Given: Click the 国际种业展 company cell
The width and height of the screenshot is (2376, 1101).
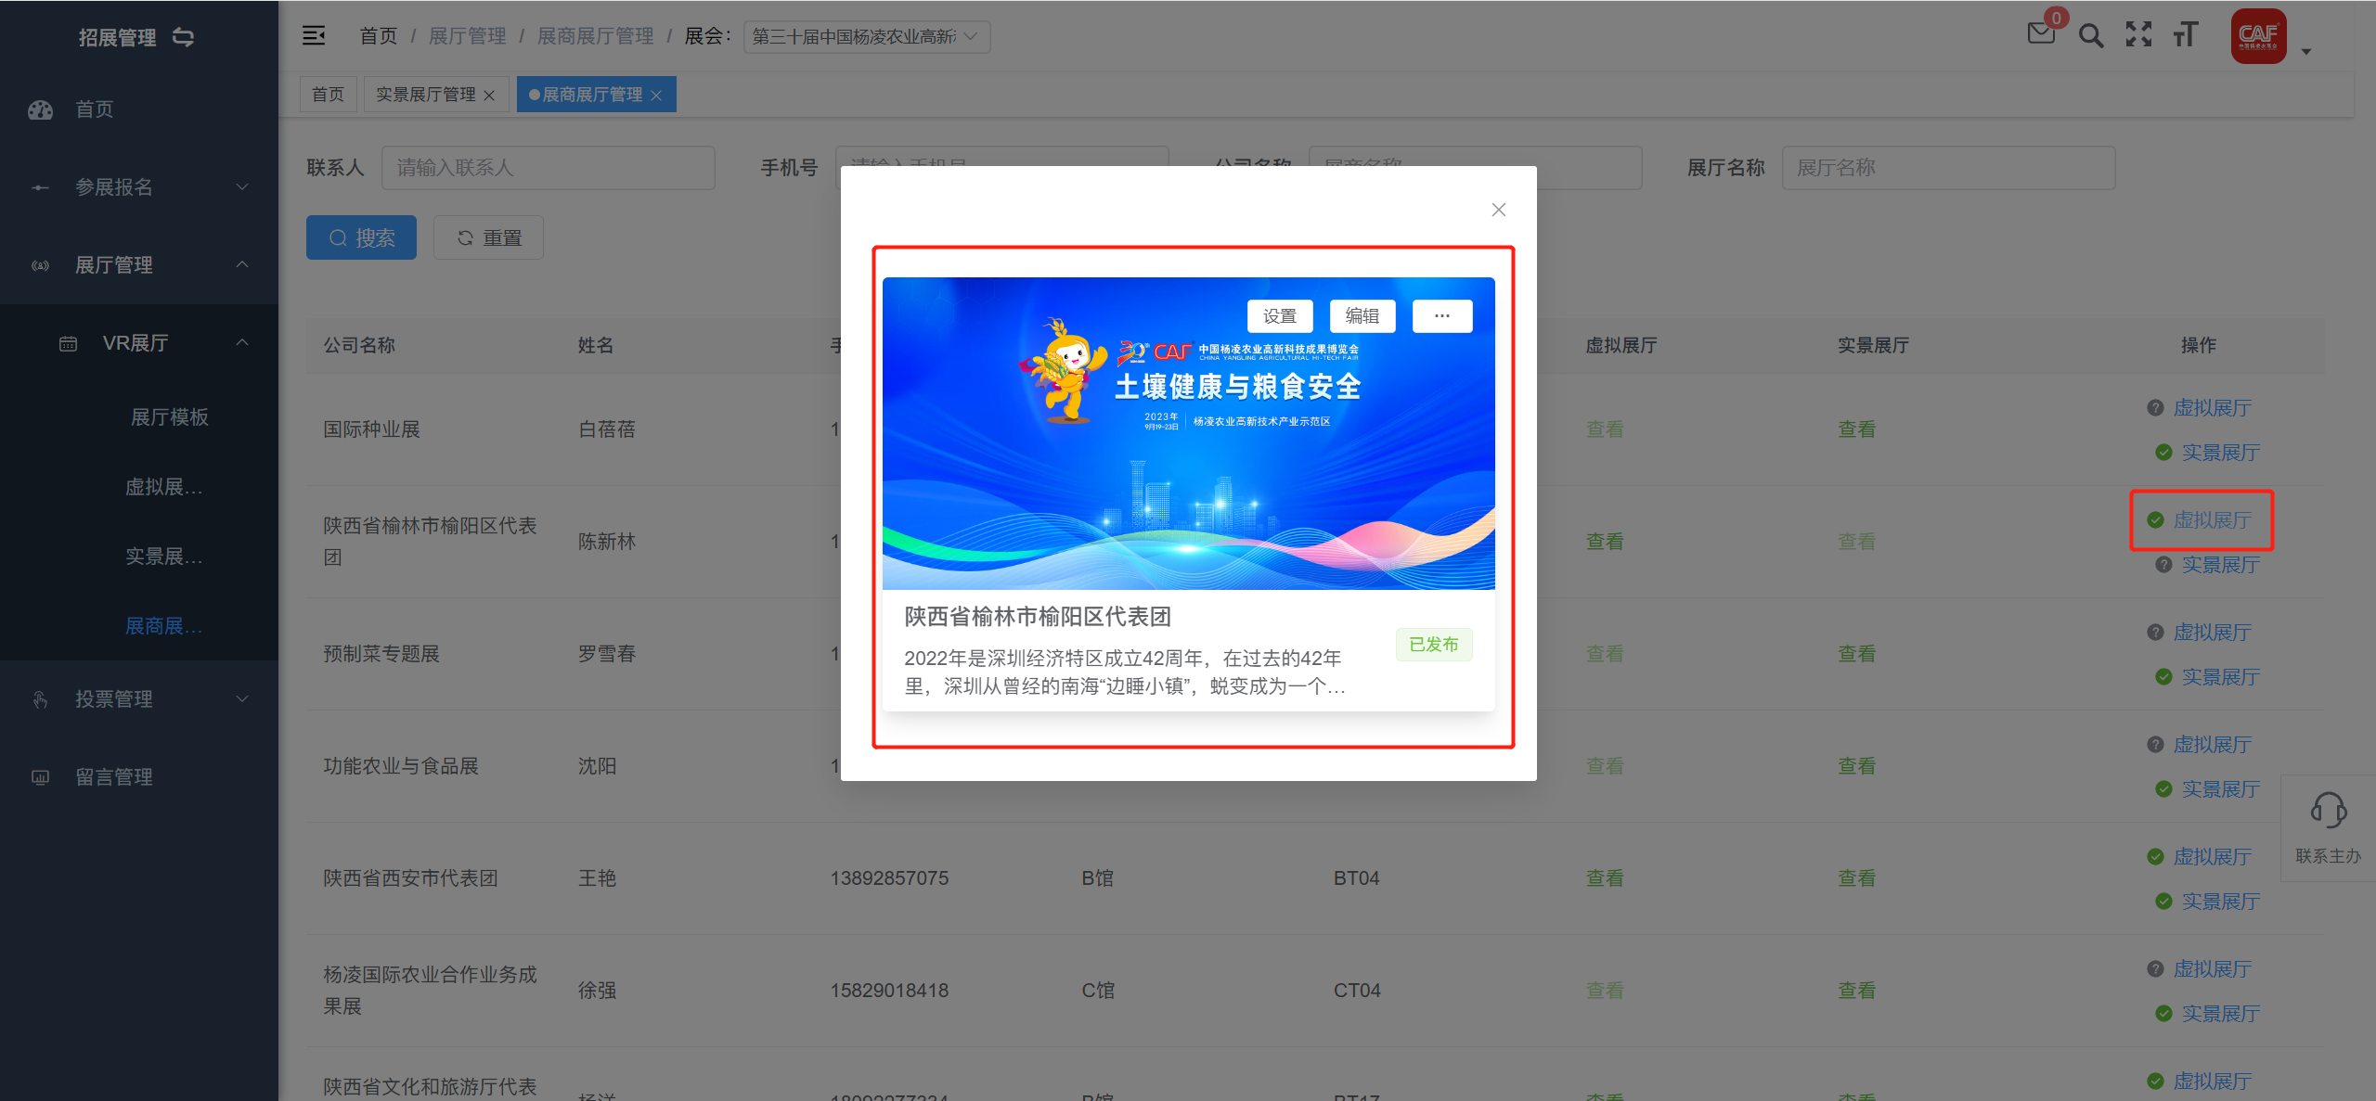Looking at the screenshot, I should pos(371,429).
